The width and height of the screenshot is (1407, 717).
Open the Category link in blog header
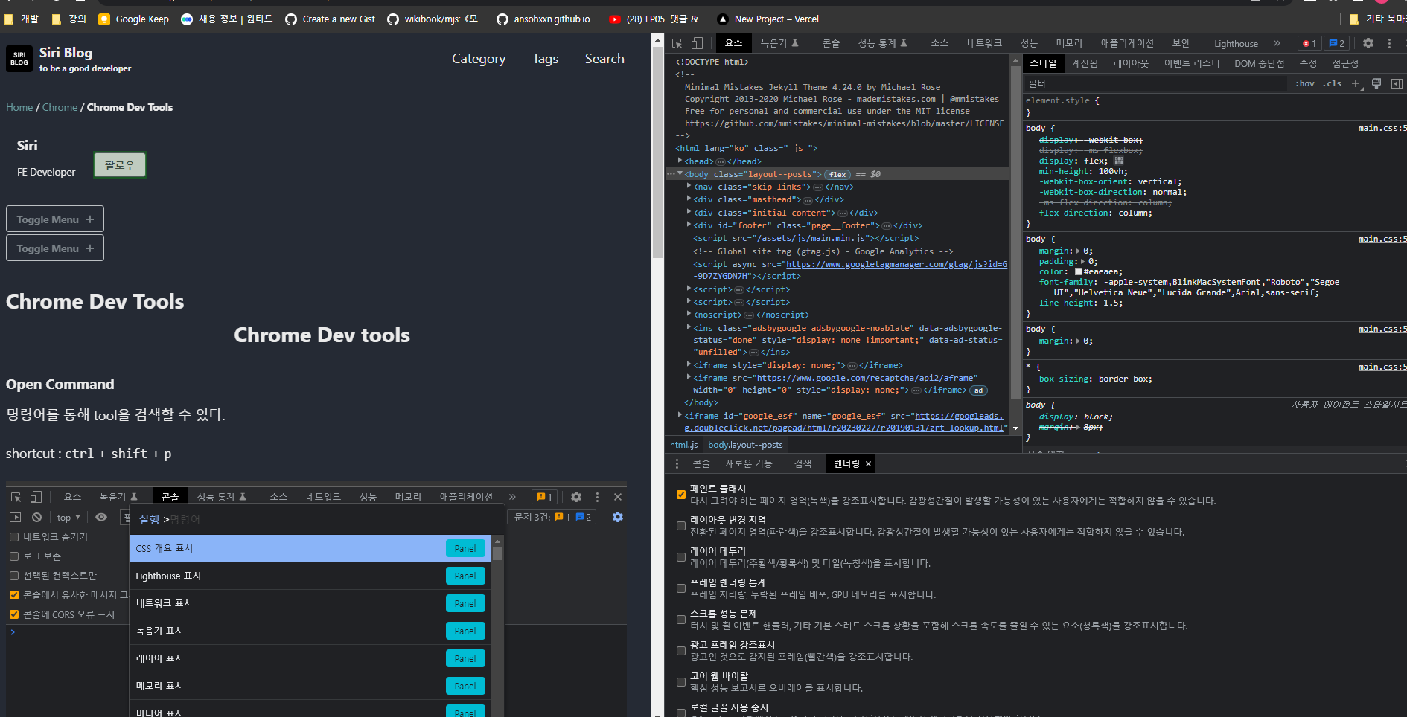click(x=479, y=59)
